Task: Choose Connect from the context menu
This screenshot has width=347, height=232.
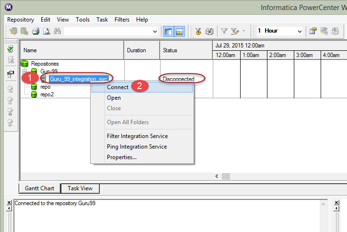Action: [x=117, y=87]
